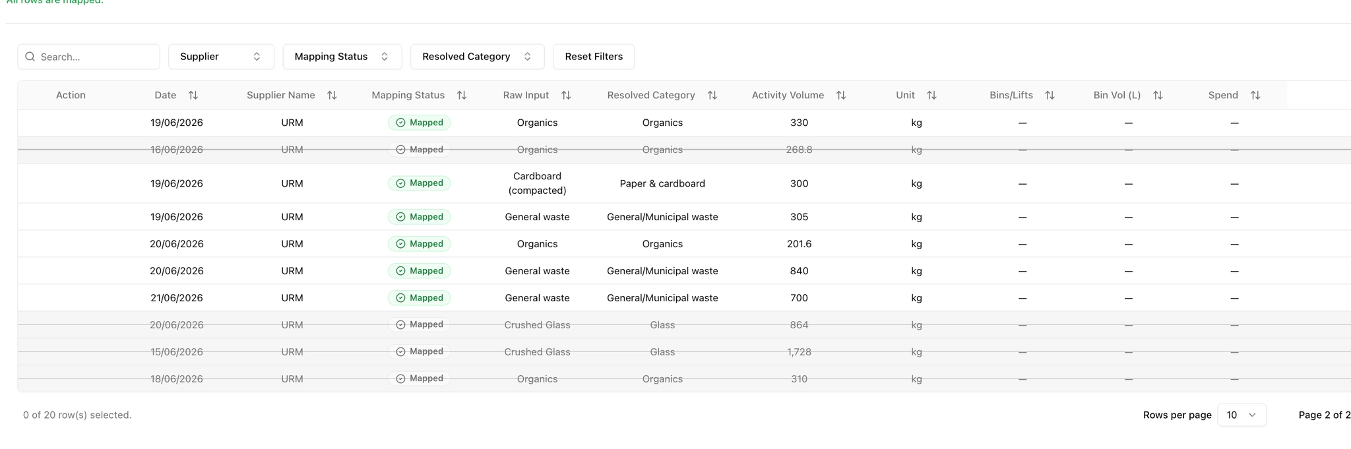Image resolution: width=1351 pixels, height=449 pixels.
Task: Click General/Municipal waste in 305 row
Action: (662, 217)
